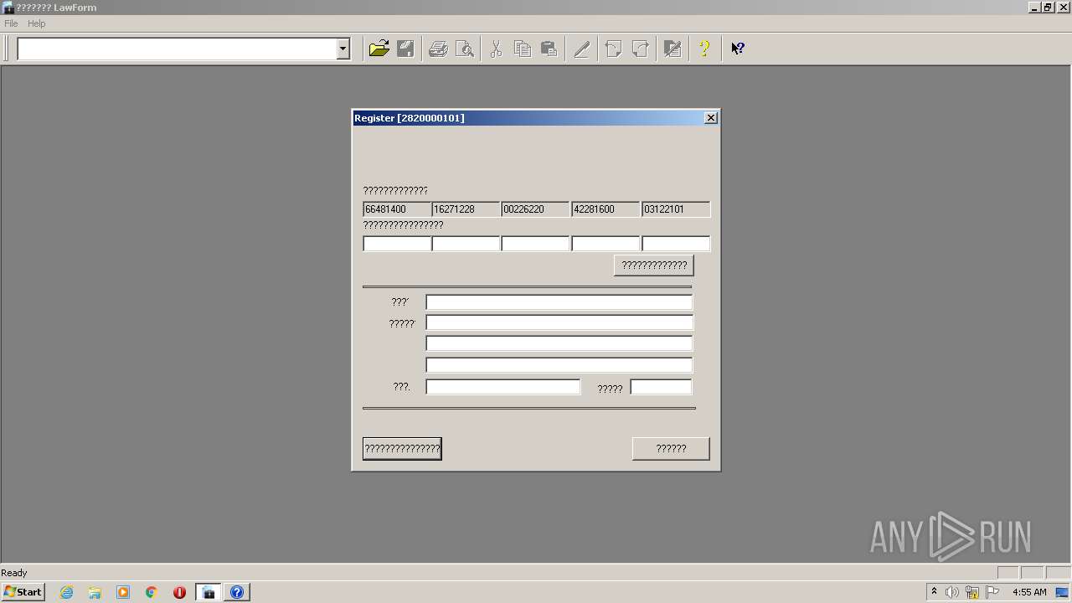1072x603 pixels.
Task: Click the code field showing 42281600
Action: tap(606, 209)
